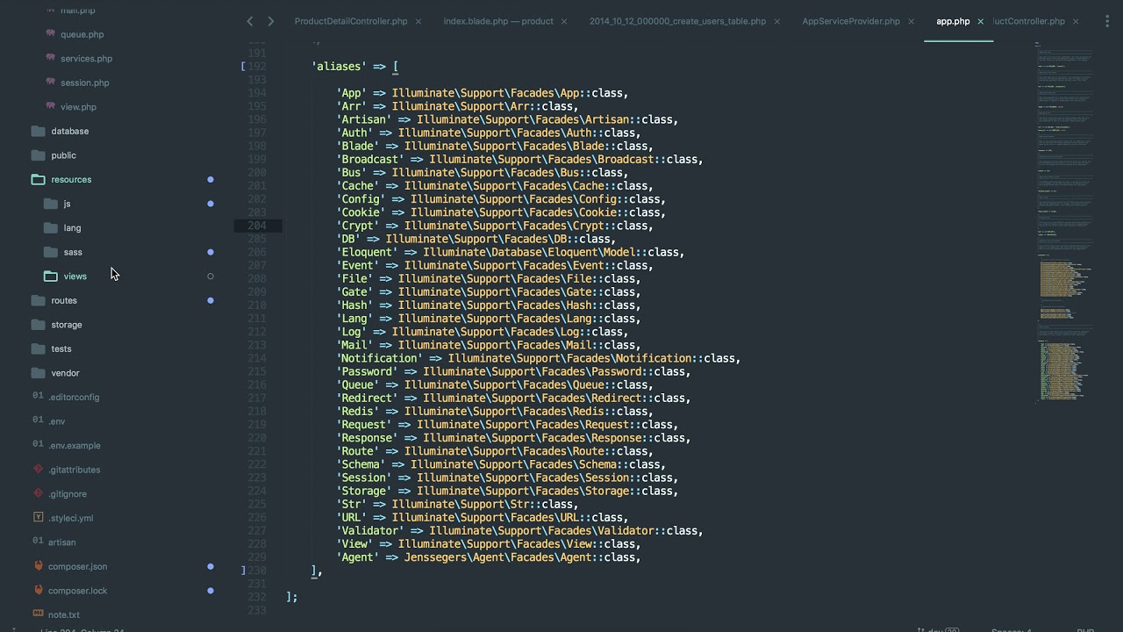Go to next tab with right arrow

[x=270, y=21]
